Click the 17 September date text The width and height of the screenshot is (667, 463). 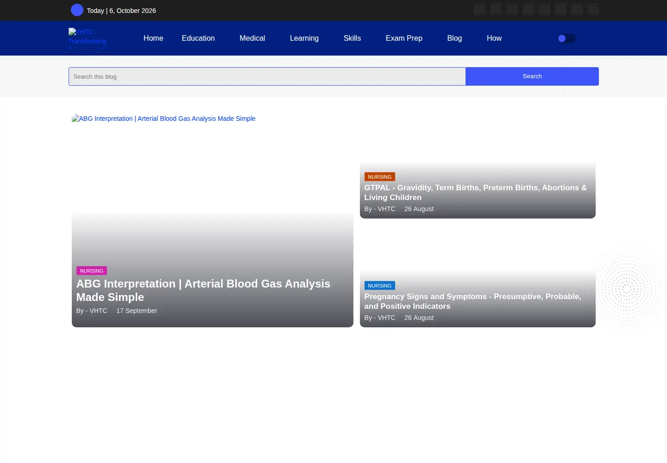tap(137, 311)
